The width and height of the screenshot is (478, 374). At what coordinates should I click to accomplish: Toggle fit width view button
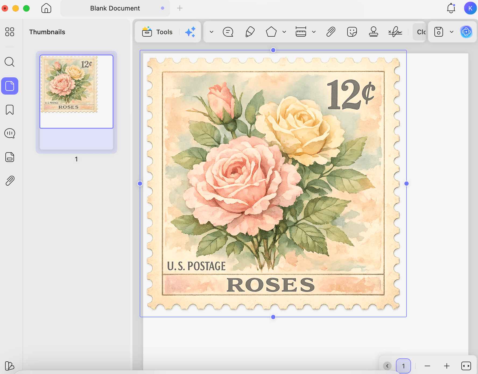[466, 366]
